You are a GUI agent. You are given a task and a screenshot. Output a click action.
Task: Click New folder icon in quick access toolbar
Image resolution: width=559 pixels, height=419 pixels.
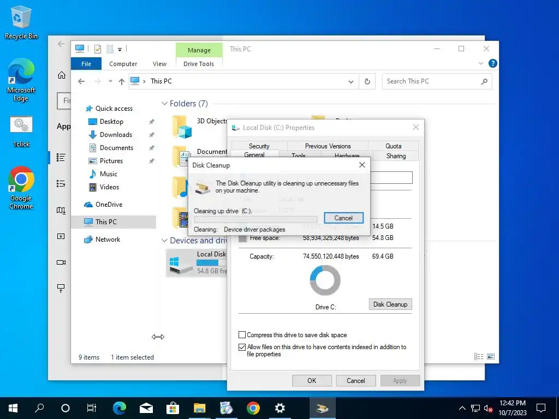pyautogui.click(x=110, y=49)
